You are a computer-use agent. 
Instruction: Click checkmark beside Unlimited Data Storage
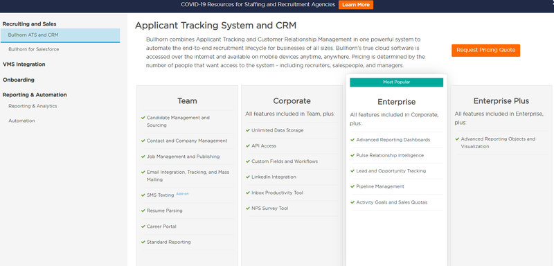pyautogui.click(x=248, y=130)
